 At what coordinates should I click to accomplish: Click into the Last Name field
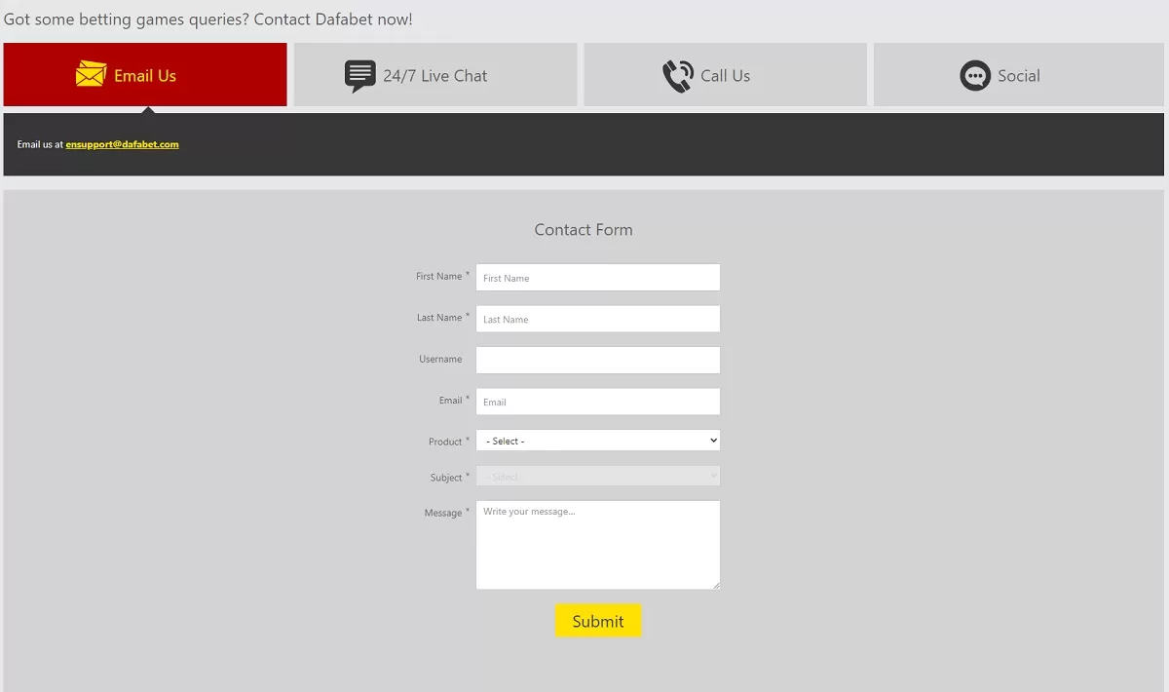tap(598, 319)
